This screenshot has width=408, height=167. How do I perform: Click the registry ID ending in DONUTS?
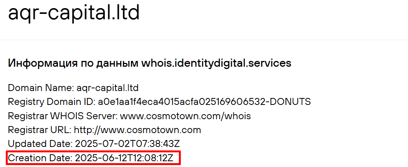[204, 101]
